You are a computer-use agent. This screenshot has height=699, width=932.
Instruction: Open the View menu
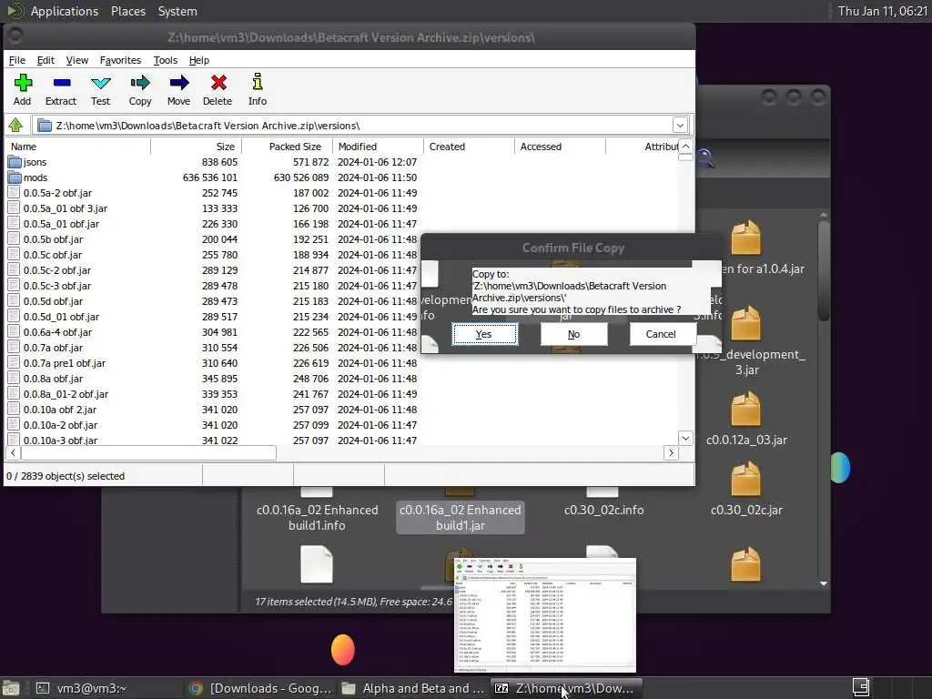coord(76,60)
